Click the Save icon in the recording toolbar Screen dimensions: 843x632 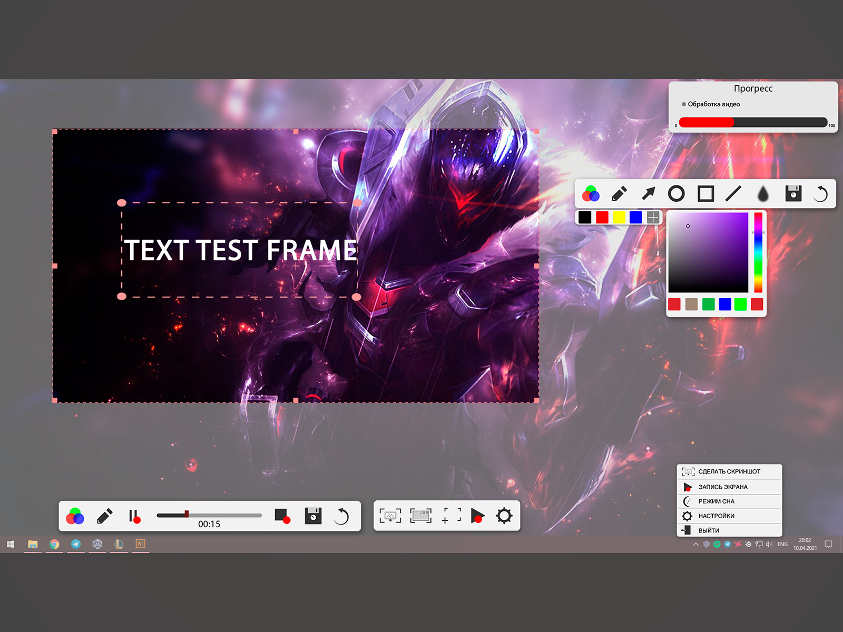tap(314, 516)
